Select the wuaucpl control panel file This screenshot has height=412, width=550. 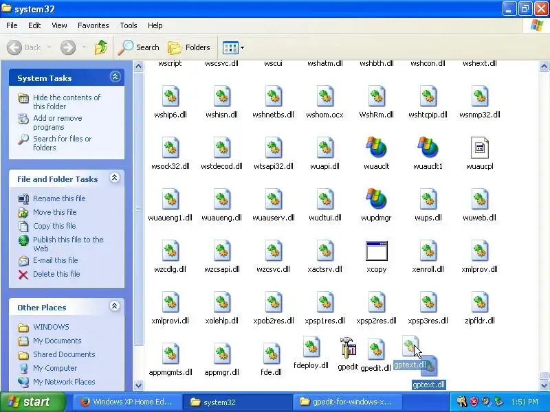coord(479,148)
